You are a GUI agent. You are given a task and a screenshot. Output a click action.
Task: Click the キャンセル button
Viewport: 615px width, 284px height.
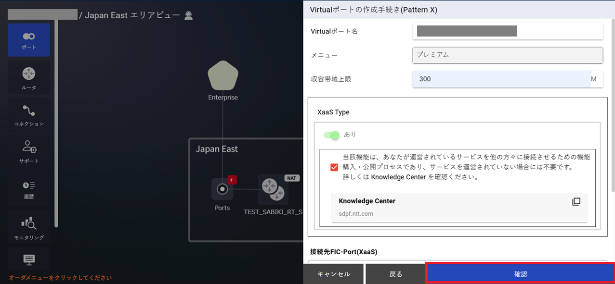point(333,273)
